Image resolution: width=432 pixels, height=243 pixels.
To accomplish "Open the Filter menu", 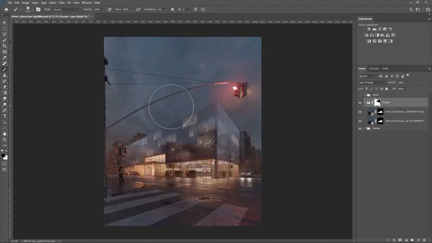I will click(x=61, y=3).
